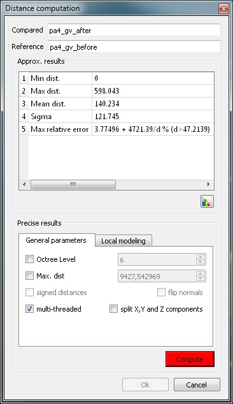The height and width of the screenshot is (404, 233).
Task: Enable the Octree Level checkbox
Action: tap(30, 259)
